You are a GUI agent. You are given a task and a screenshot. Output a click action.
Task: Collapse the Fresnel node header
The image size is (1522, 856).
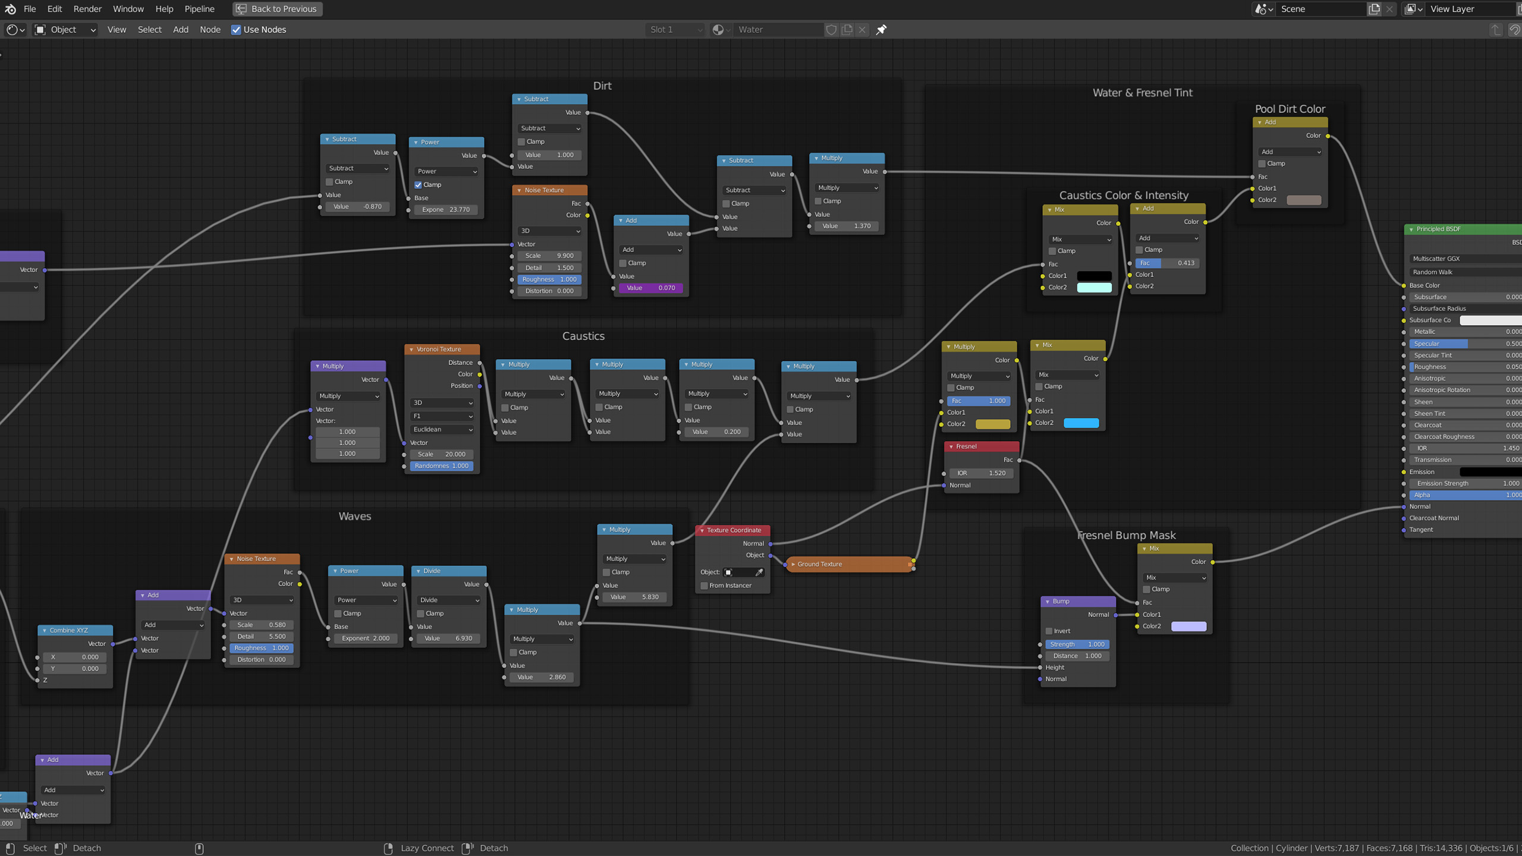pos(951,446)
